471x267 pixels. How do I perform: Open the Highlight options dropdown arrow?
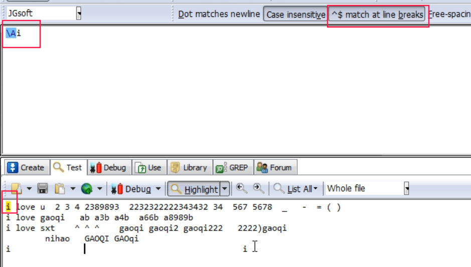225,189
